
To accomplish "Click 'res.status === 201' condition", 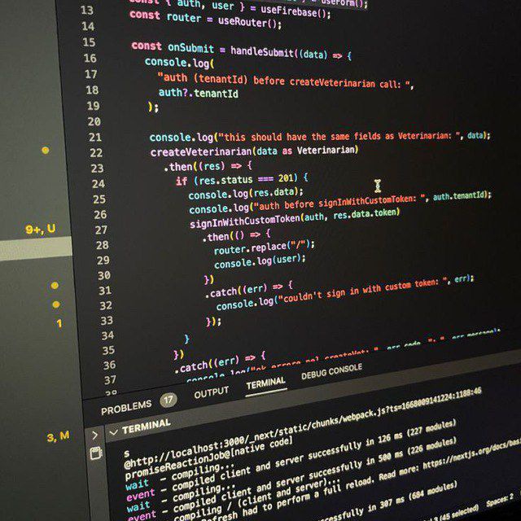I will coord(246,179).
